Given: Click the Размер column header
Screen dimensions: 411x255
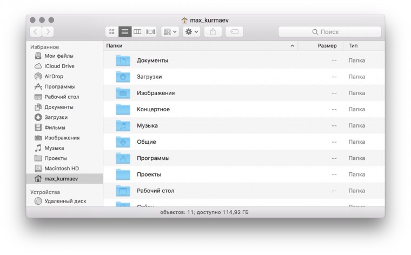Looking at the screenshot, I should [x=327, y=46].
